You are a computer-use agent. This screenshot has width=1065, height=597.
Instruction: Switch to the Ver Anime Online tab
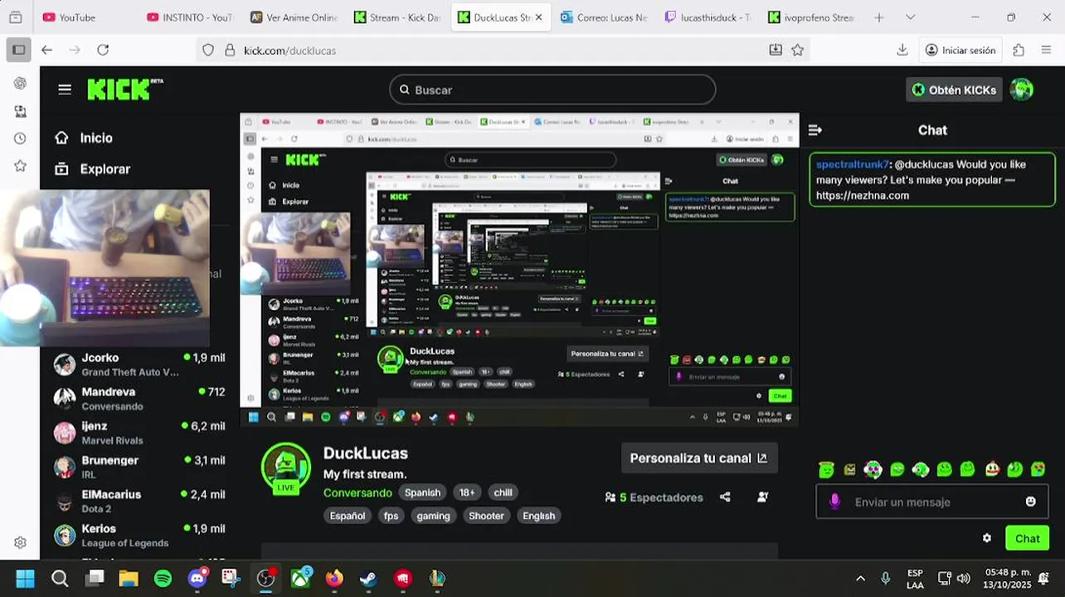[x=293, y=17]
